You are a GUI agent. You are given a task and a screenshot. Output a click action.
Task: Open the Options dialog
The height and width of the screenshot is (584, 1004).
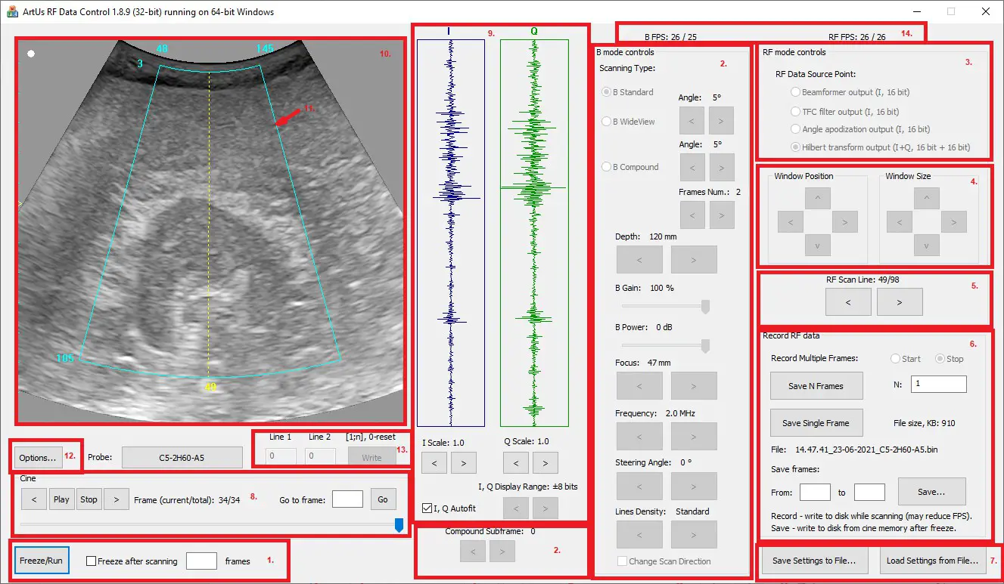coord(38,456)
